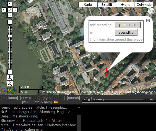Click the center recenter map icon
This screenshot has height=131, width=156.
pos(10,10)
